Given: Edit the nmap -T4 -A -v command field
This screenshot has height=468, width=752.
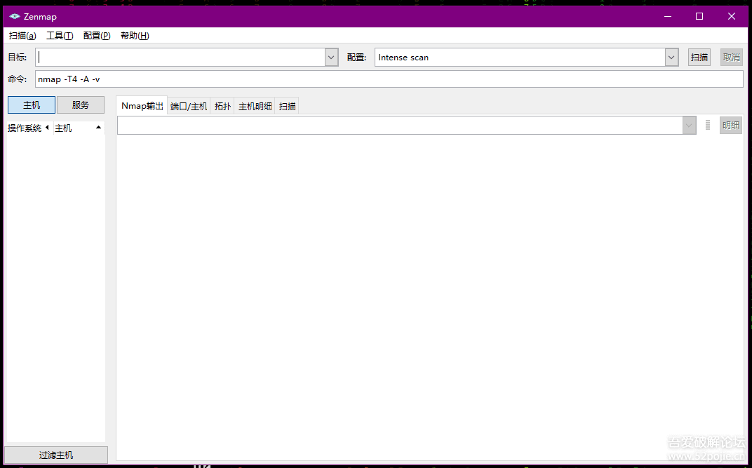Looking at the screenshot, I should point(389,79).
